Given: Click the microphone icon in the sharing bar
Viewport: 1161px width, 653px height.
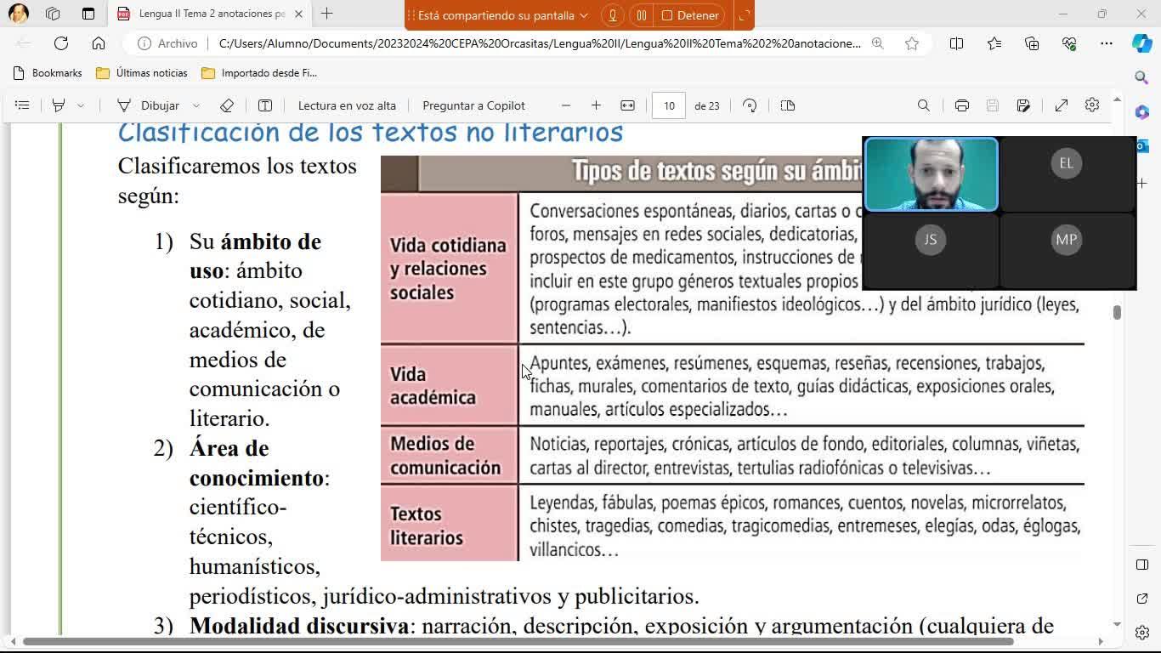Looking at the screenshot, I should click(x=613, y=15).
